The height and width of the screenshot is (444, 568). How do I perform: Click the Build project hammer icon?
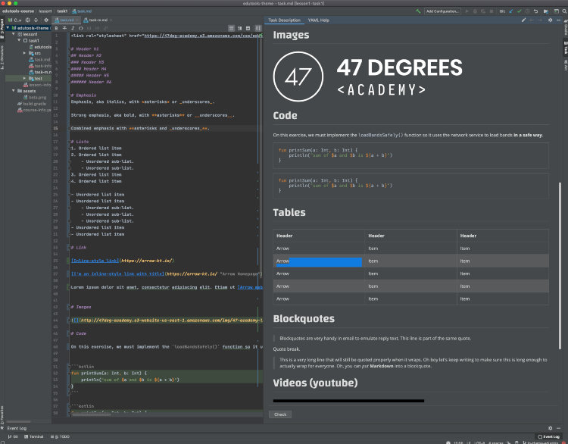[417, 11]
